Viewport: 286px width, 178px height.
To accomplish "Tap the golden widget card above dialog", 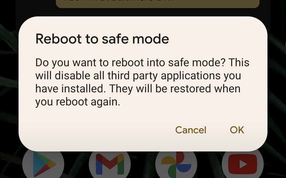I will tap(158, 4).
